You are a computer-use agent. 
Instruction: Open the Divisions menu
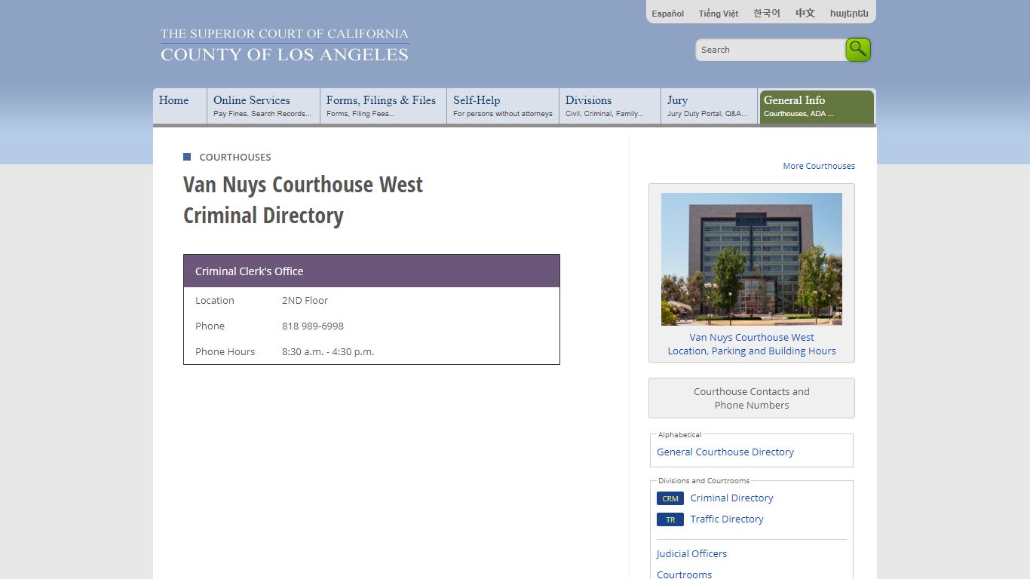(x=610, y=106)
